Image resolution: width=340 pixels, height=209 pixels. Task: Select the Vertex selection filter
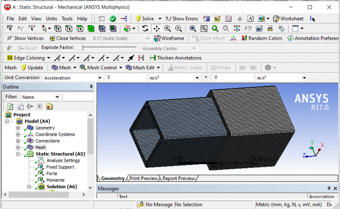pyautogui.click(x=58, y=28)
